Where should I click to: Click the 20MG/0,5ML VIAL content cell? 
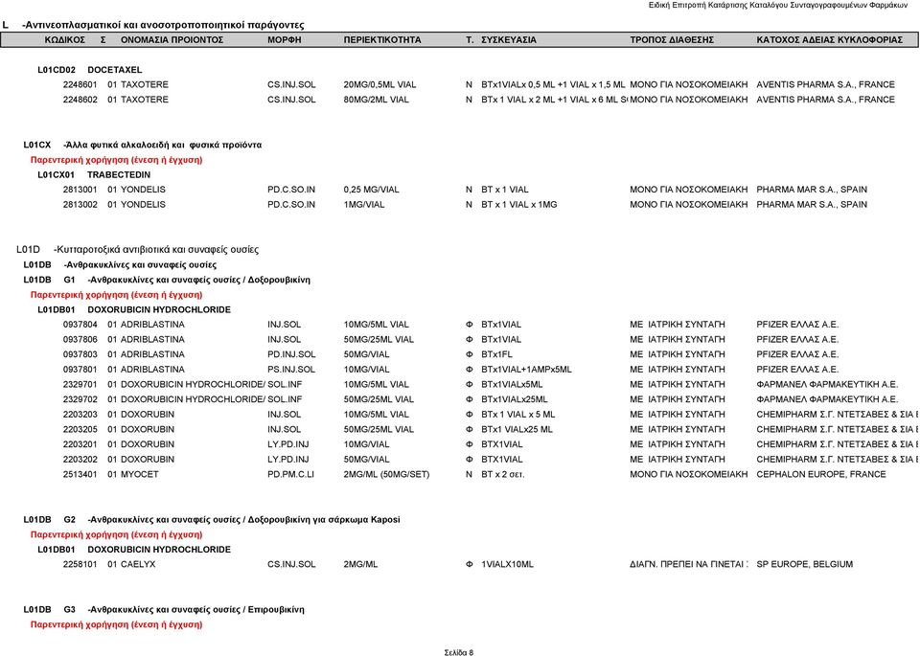(379, 84)
